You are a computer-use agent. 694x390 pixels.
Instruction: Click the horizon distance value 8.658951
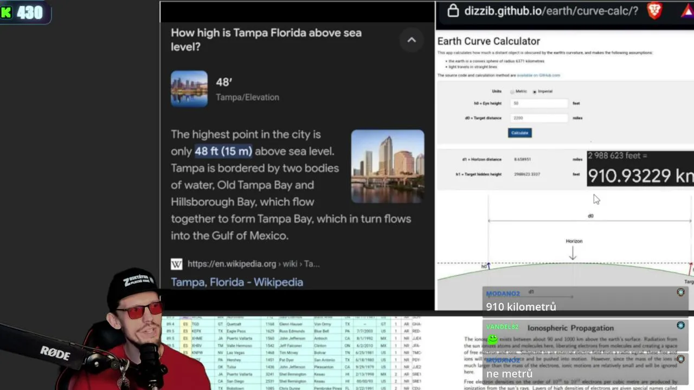(522, 160)
